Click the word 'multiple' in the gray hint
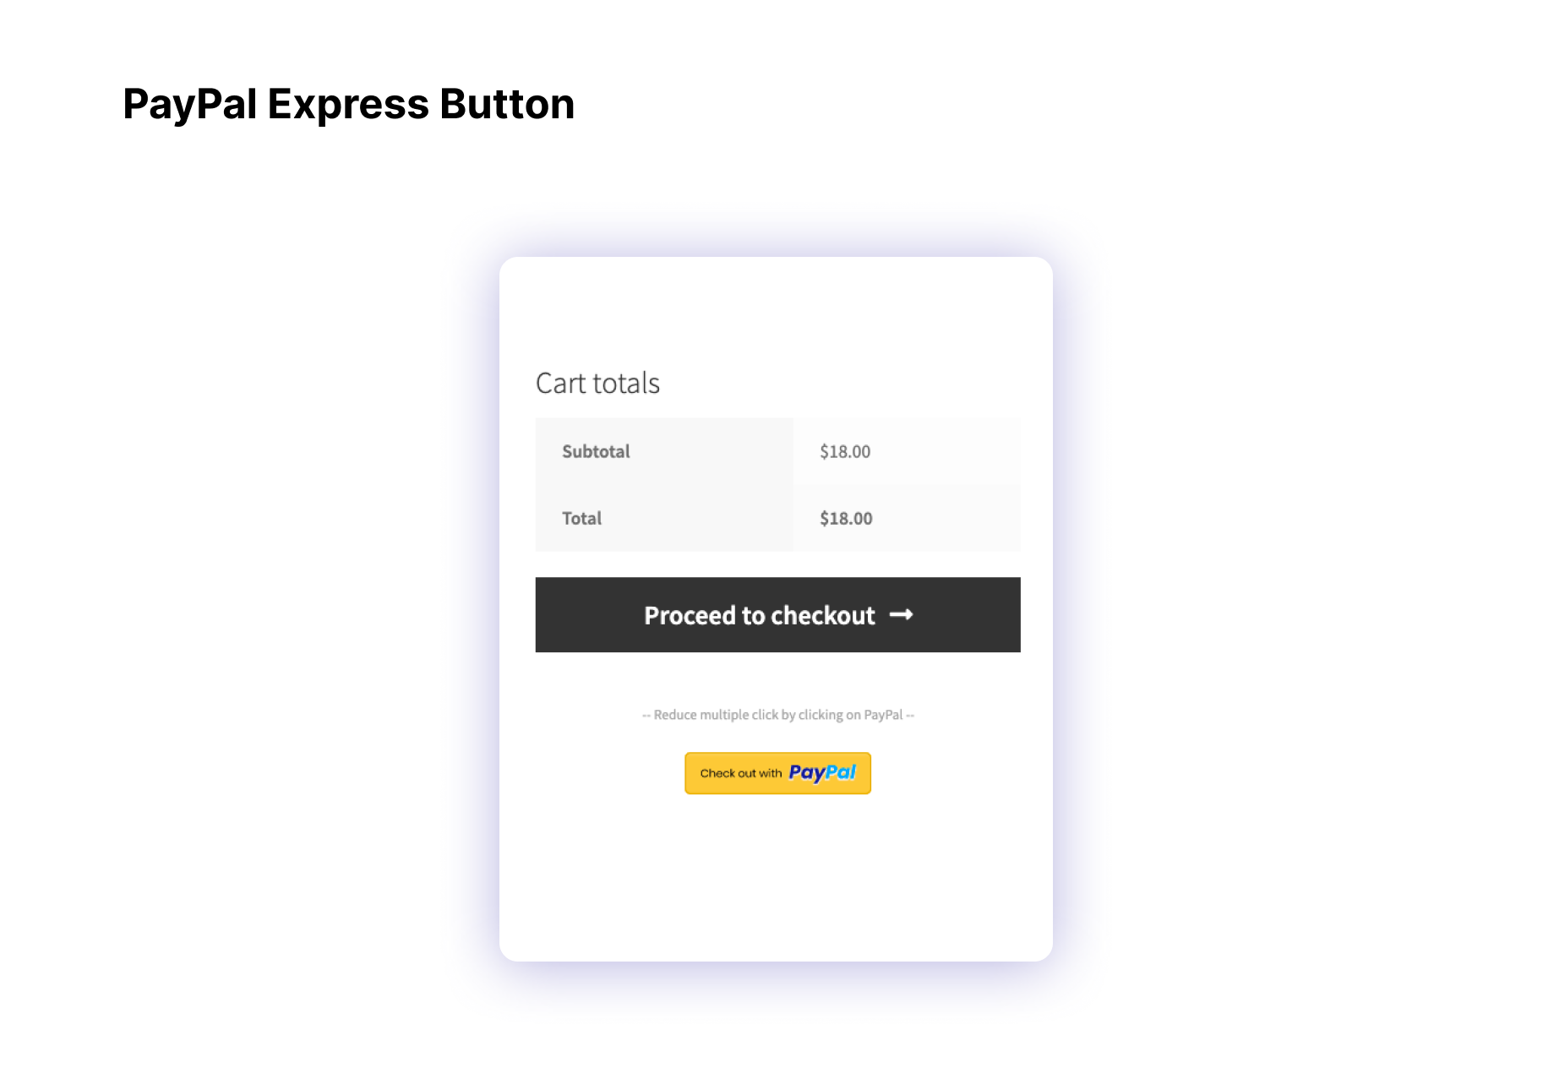 click(x=724, y=715)
